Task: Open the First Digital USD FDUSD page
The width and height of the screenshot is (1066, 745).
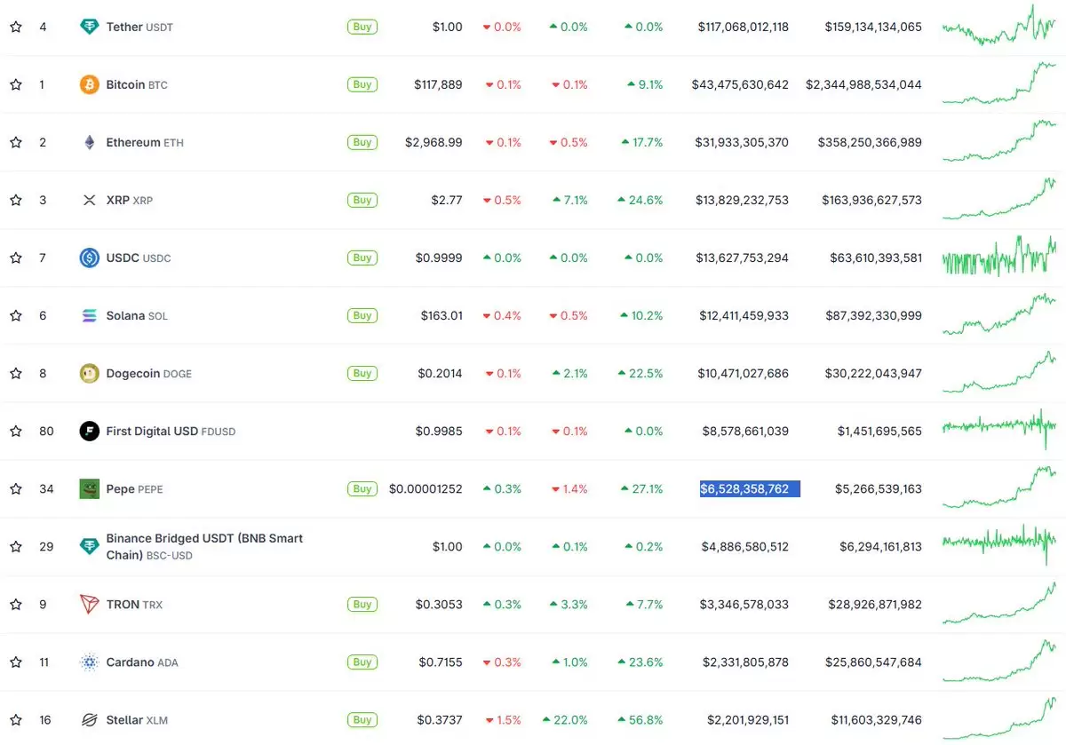Action: tap(171, 431)
